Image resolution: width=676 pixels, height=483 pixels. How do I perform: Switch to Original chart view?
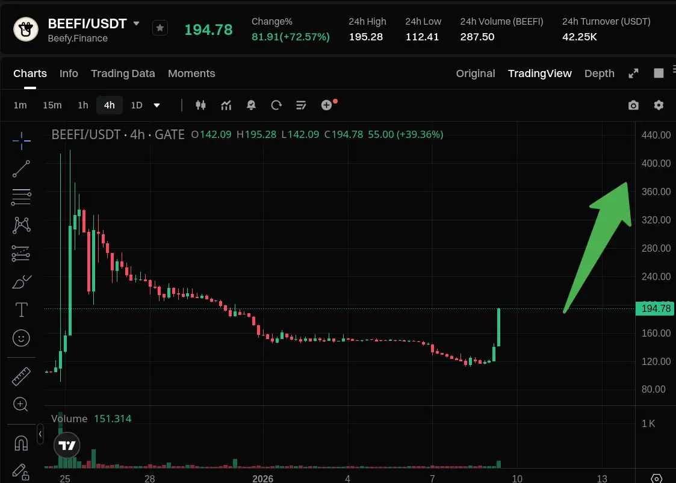coord(476,73)
